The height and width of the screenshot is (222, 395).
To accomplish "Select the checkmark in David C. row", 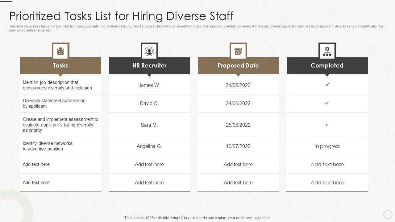I will tap(327, 103).
